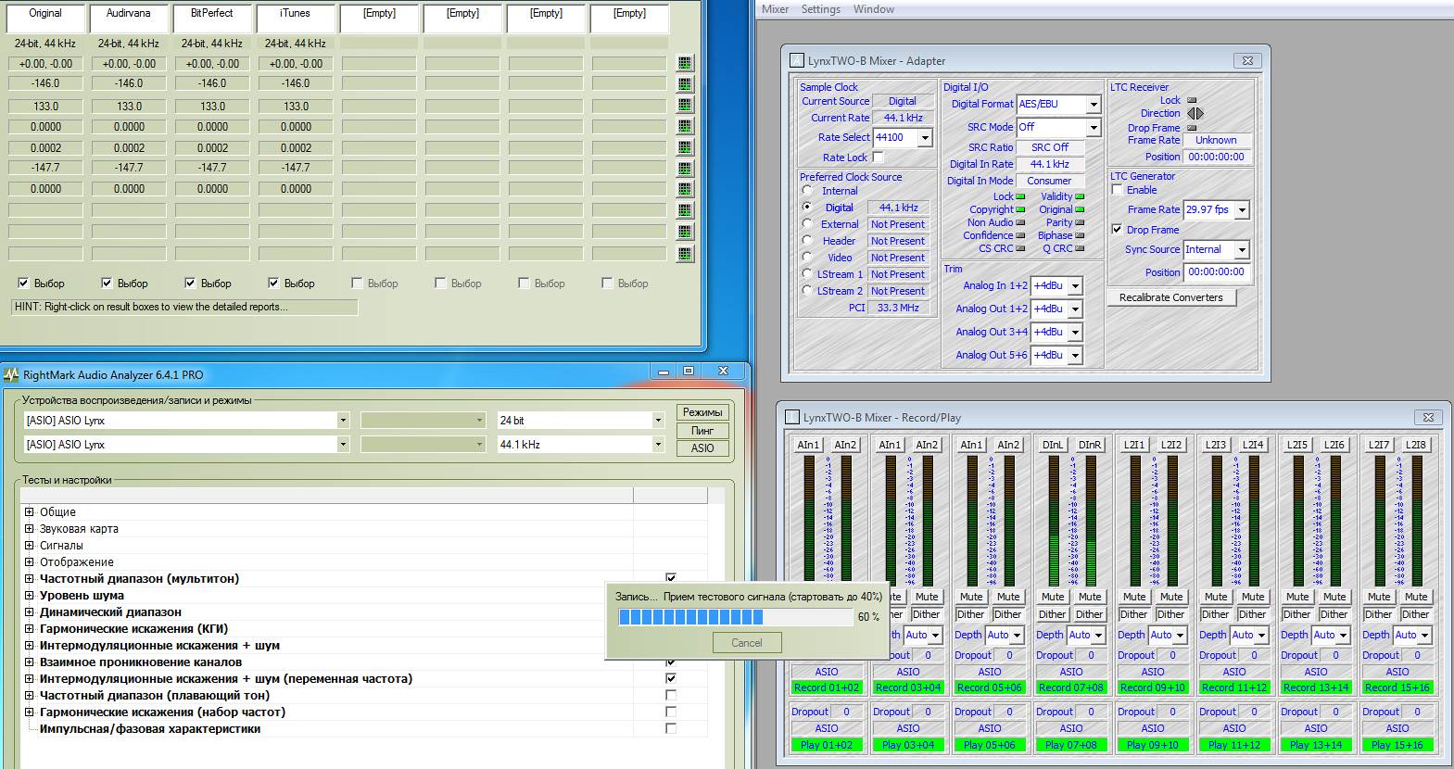The width and height of the screenshot is (1454, 769).
Task: Click graph icon next to 0.0002 row
Action: pos(685,148)
